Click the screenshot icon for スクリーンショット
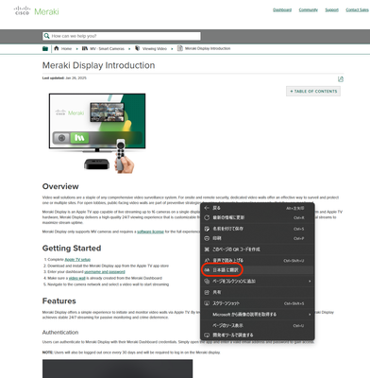370x378 pixels. pos(207,303)
